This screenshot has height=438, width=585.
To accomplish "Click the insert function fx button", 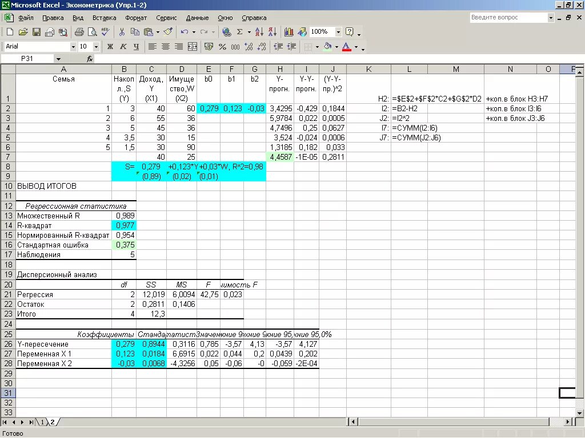I will (90, 59).
